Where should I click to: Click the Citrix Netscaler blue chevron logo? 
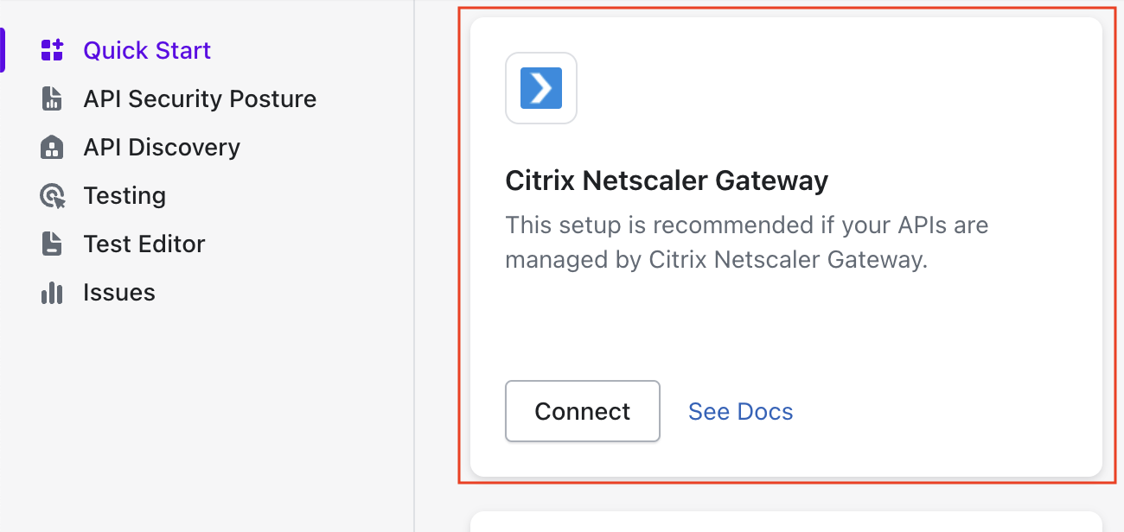[541, 88]
